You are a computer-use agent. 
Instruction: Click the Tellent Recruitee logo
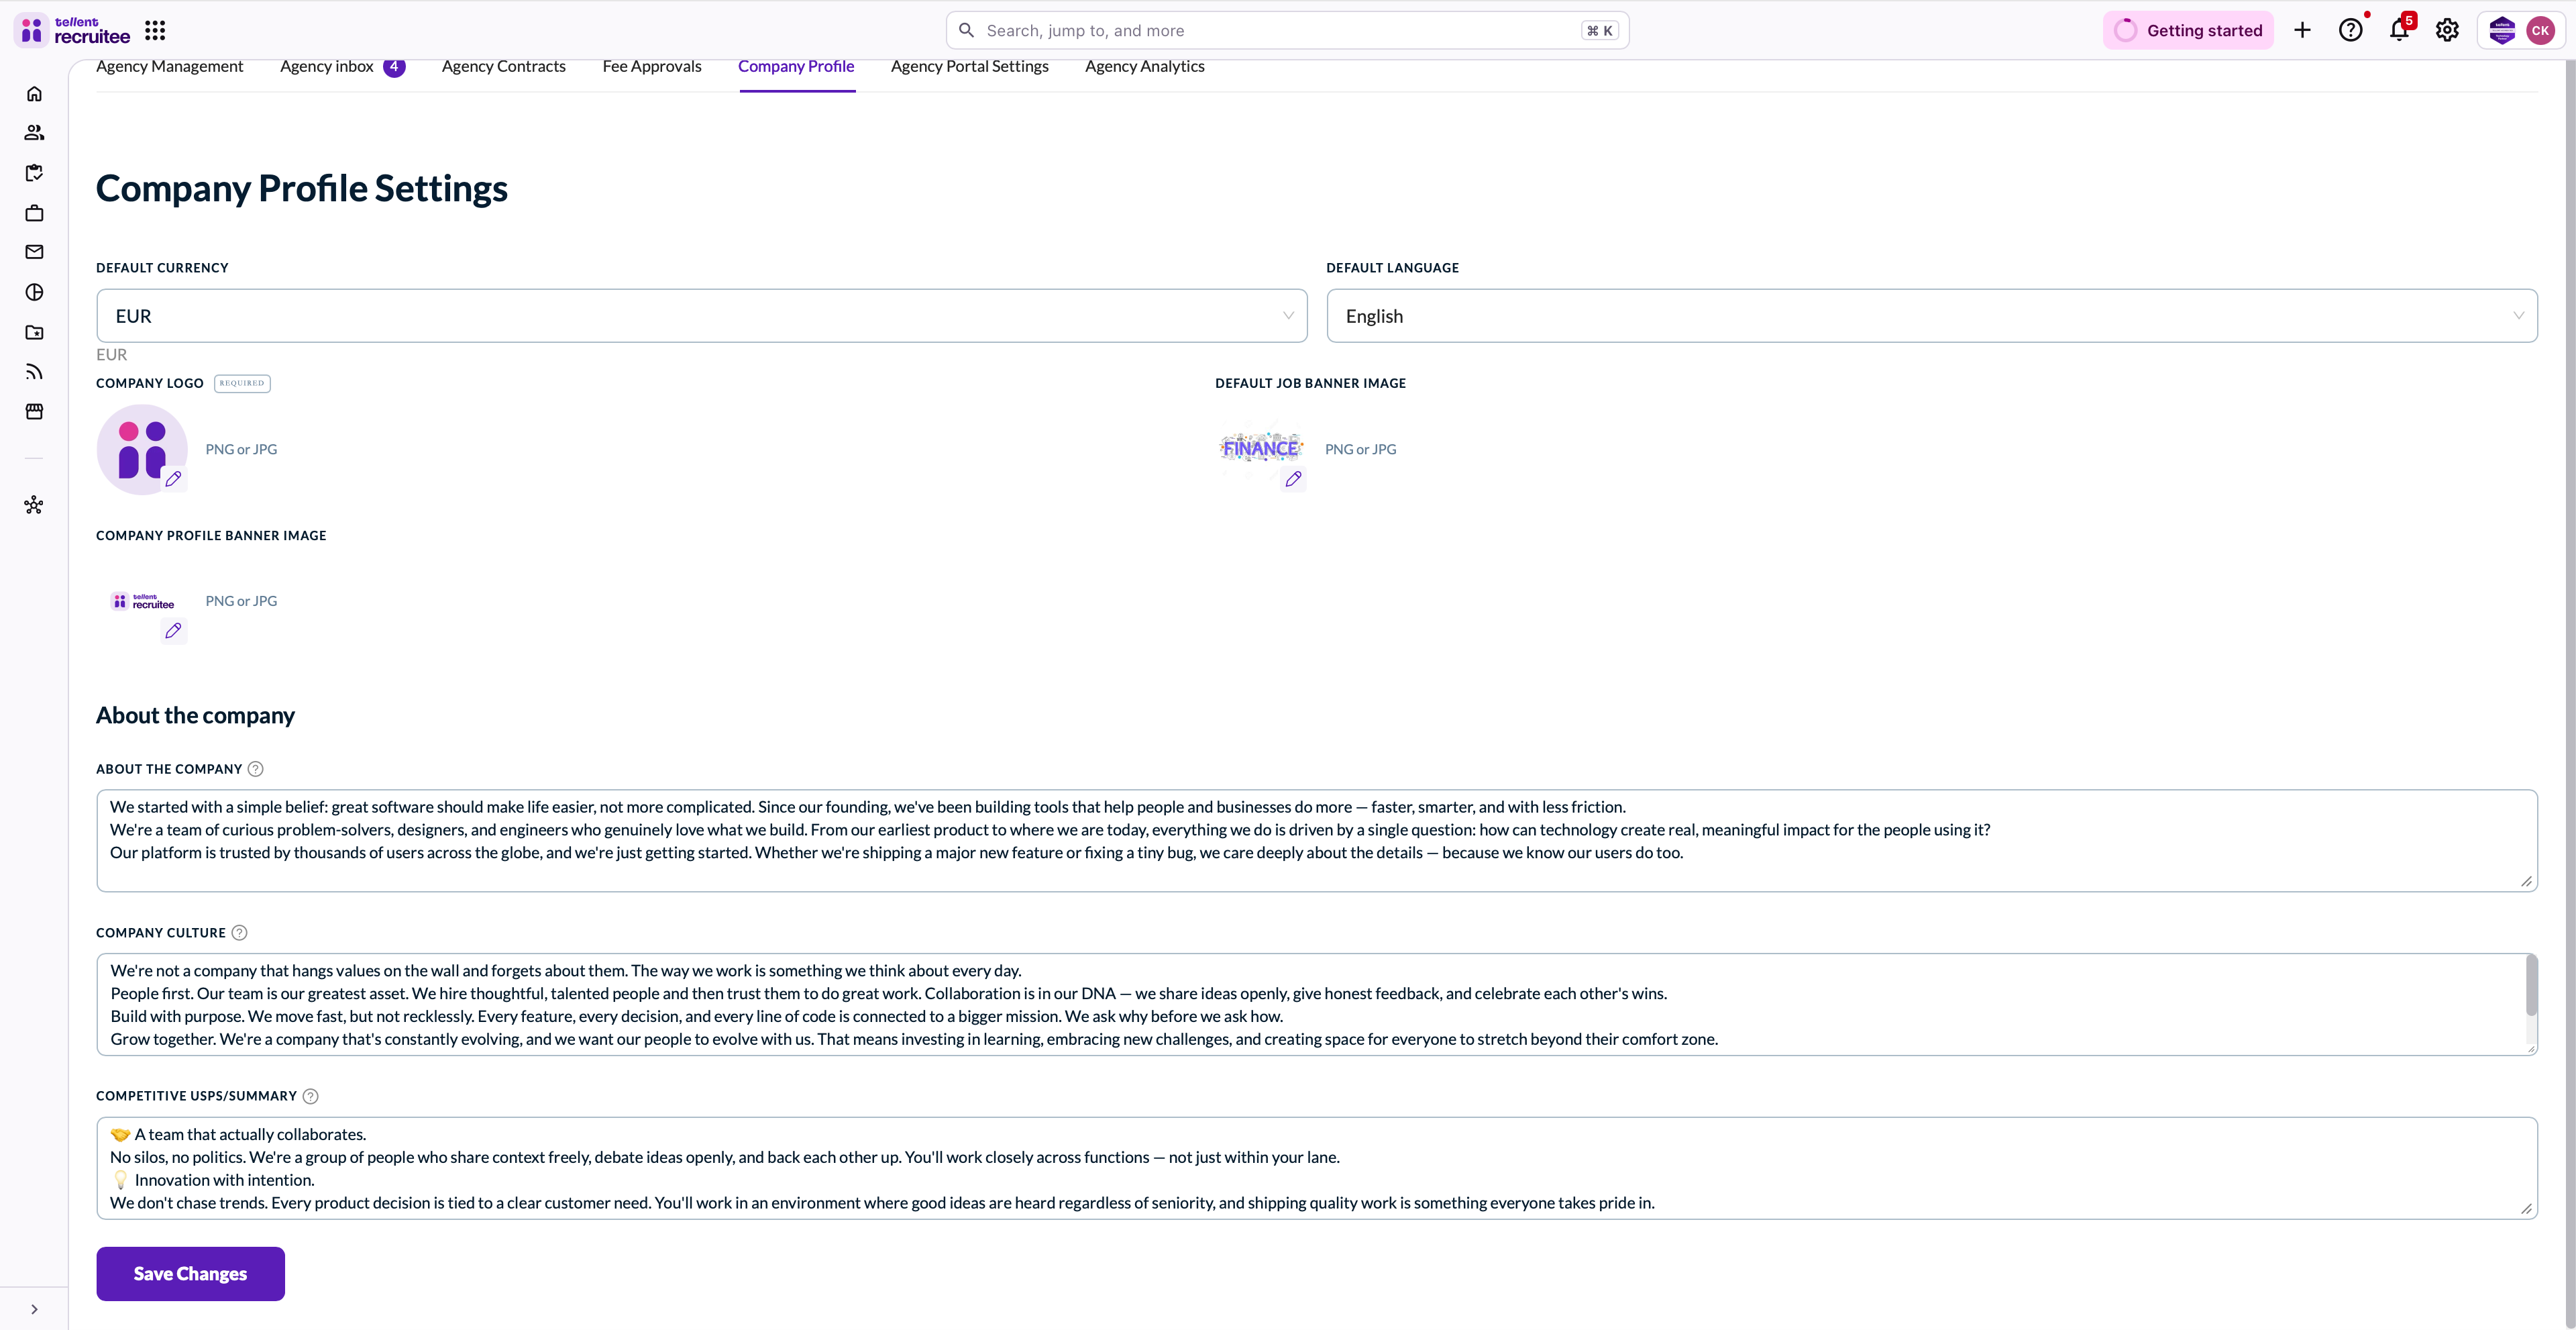click(x=73, y=30)
